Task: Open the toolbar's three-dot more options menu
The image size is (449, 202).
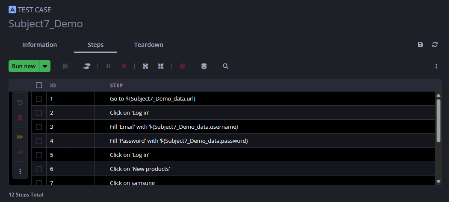Action: [x=436, y=66]
